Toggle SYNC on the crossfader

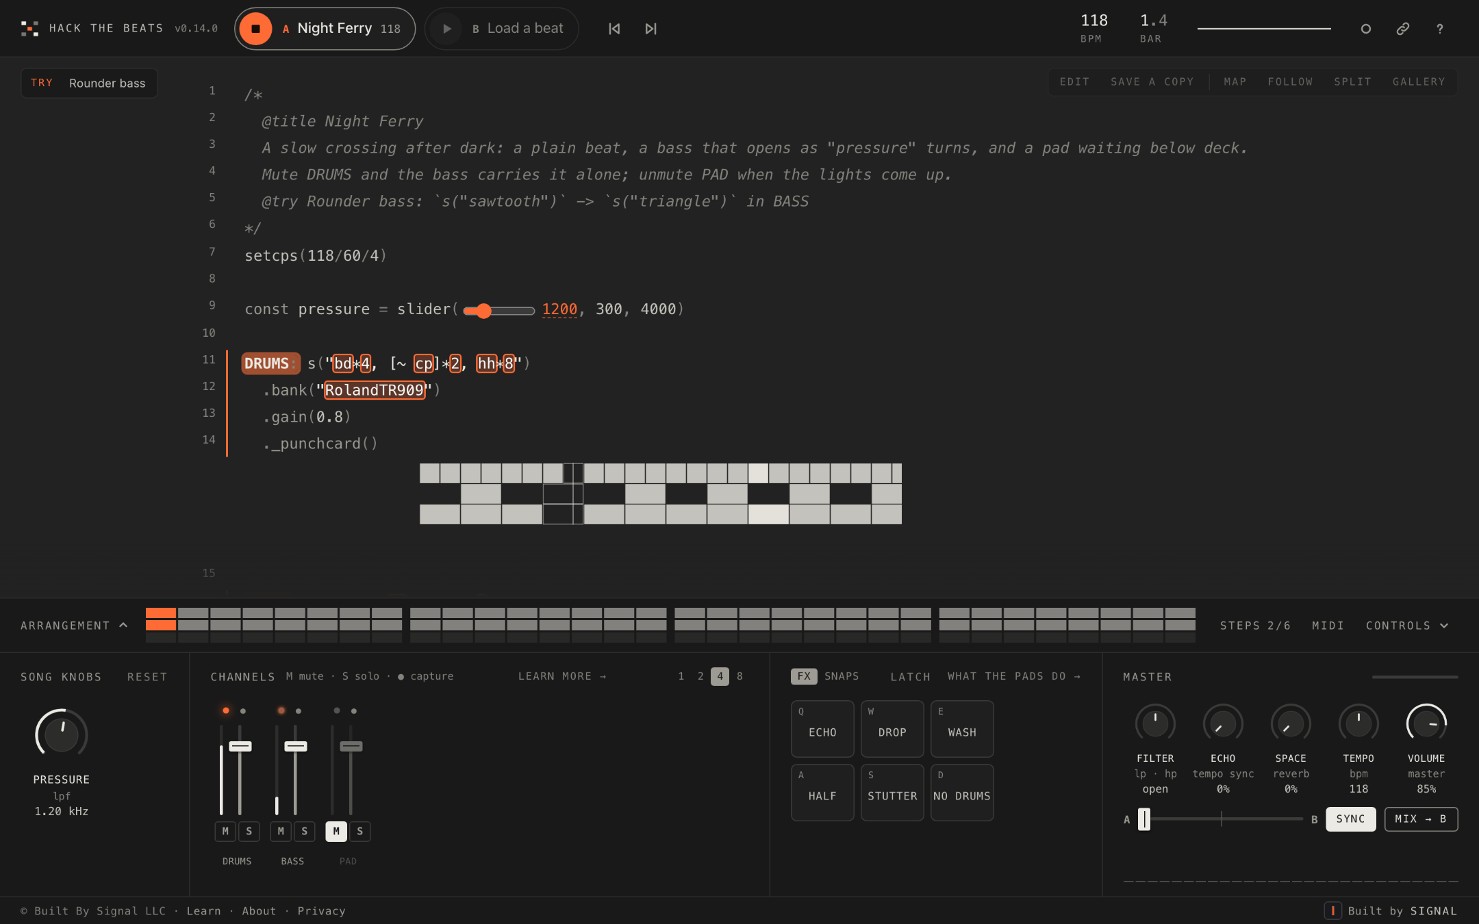1350,819
